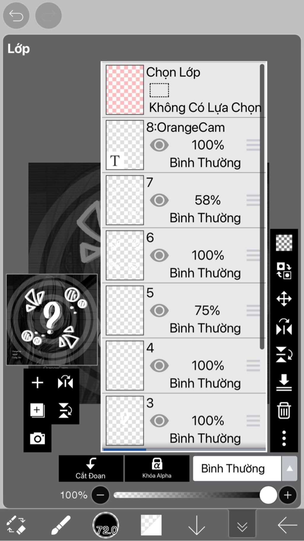Select layer 4 in the list
The image size is (304, 541).
[x=184, y=366]
